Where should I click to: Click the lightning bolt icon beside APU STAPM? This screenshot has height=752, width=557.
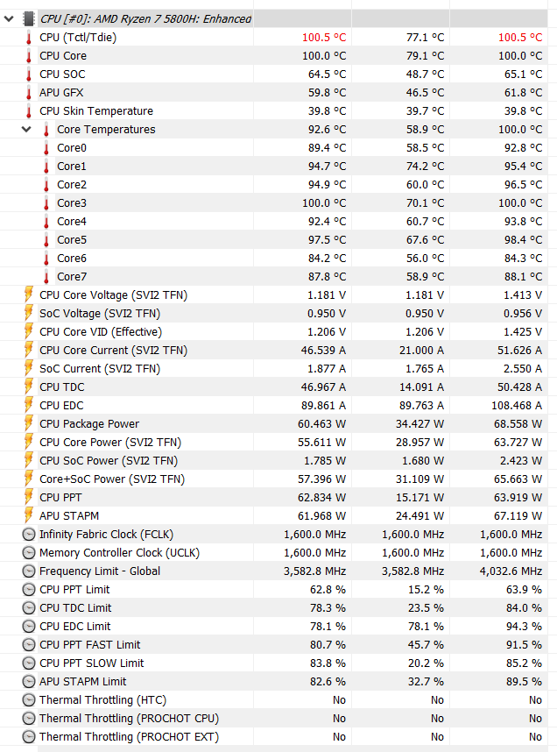pyautogui.click(x=28, y=515)
